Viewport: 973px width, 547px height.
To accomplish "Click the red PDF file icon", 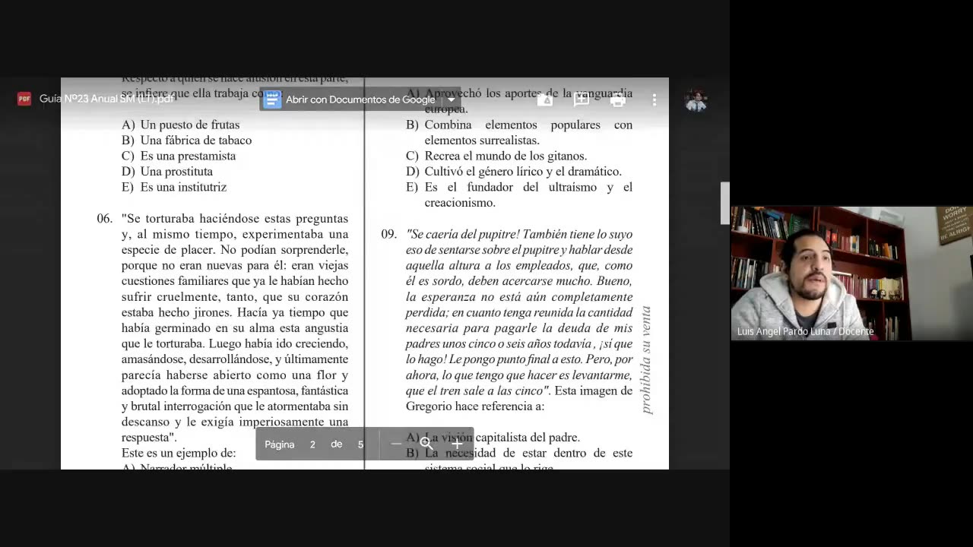I will tap(24, 99).
